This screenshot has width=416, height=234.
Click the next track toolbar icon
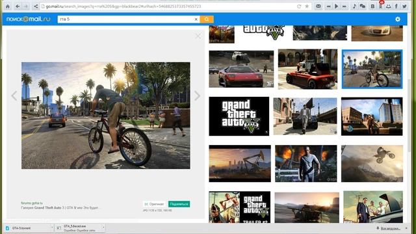(344, 6)
